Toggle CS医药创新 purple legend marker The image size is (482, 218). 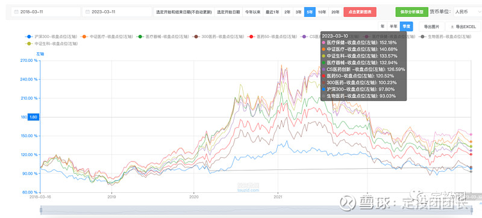tap(305, 37)
